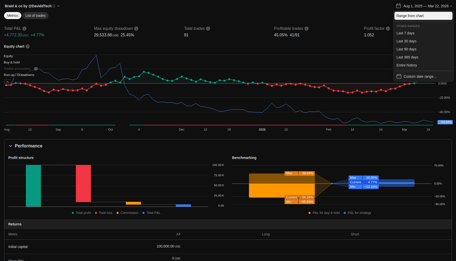Viewport: 456px width, 261px height.
Task: Collapse the Performance section chevron
Action: pos(11,146)
